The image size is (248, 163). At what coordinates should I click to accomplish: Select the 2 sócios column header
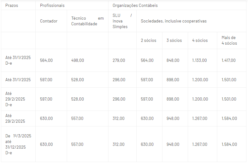tap(149, 41)
